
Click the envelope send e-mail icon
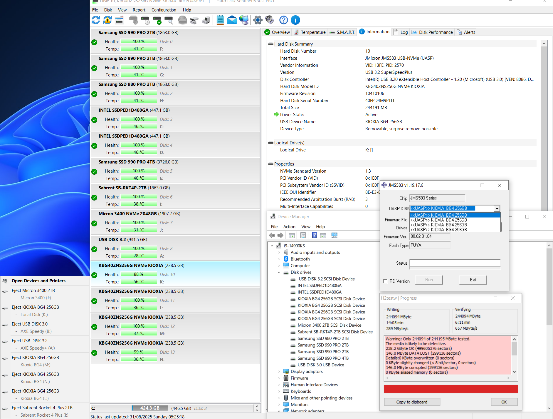coord(232,20)
